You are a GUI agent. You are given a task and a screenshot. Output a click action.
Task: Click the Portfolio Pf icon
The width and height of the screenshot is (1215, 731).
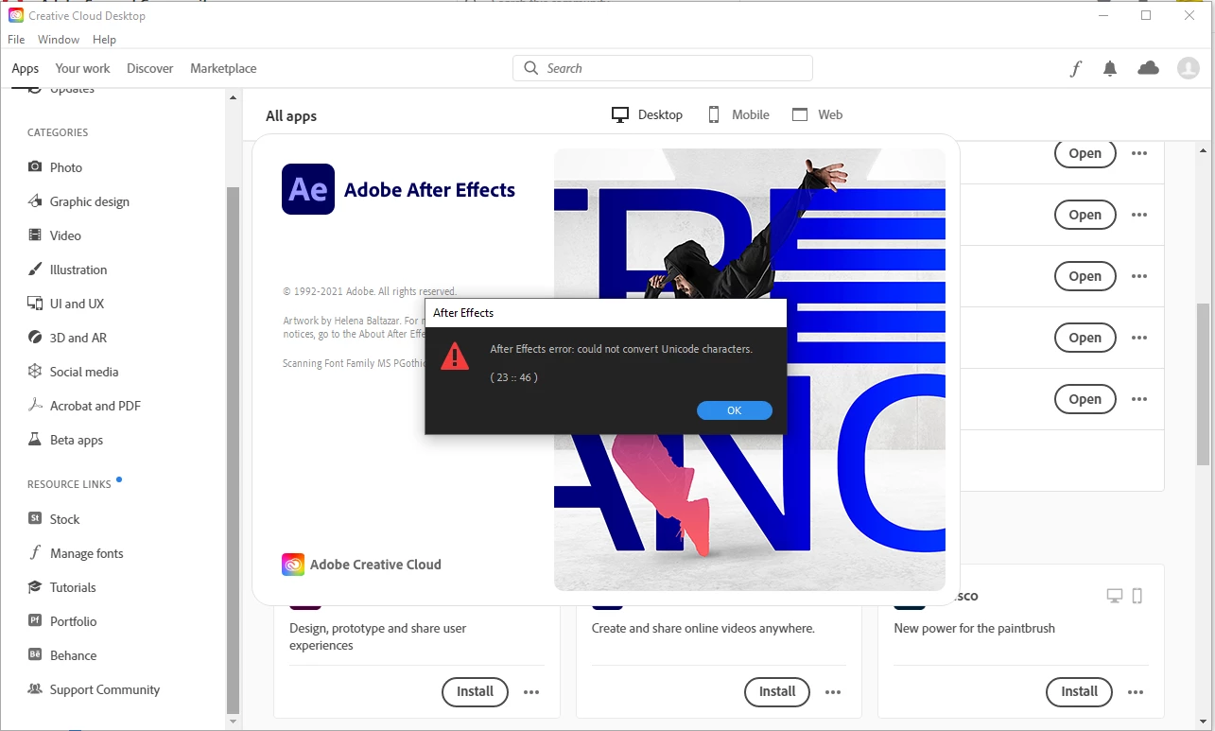pyautogui.click(x=35, y=620)
